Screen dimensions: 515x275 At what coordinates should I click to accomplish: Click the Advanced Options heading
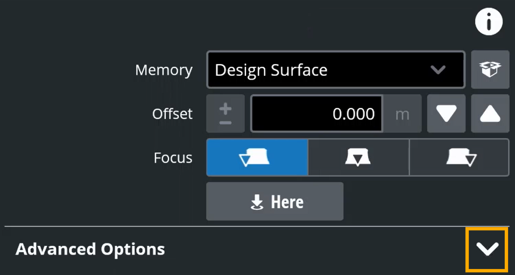click(x=90, y=249)
